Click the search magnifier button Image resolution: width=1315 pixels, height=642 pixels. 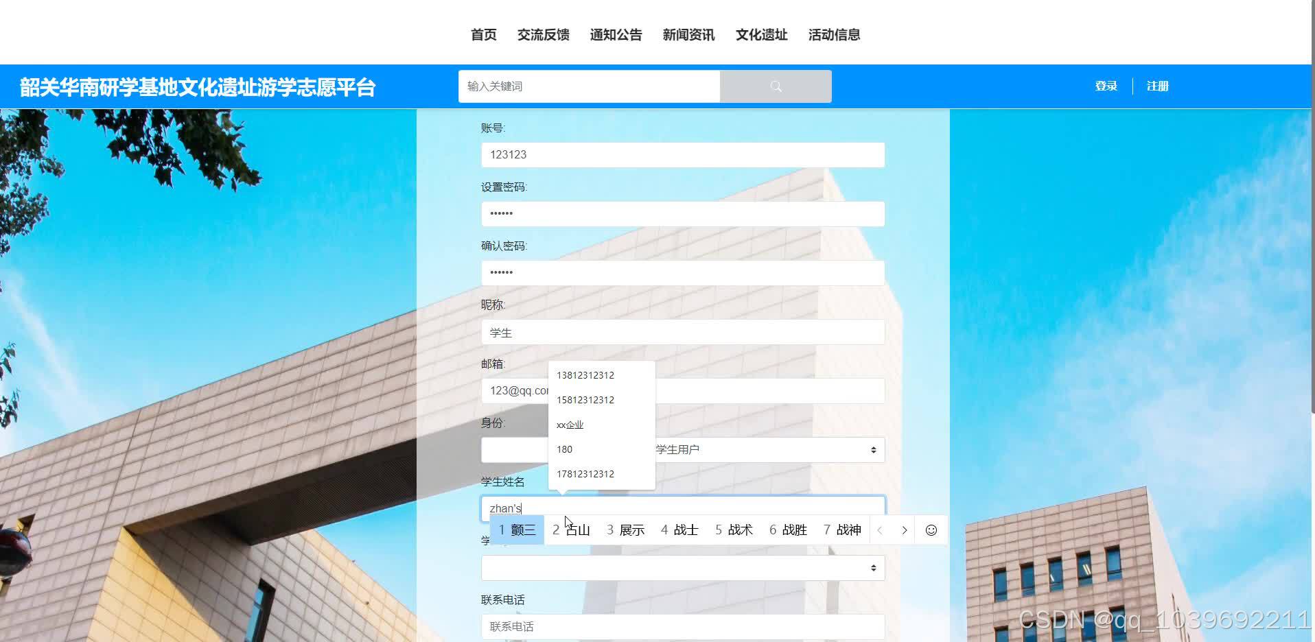[x=776, y=86]
